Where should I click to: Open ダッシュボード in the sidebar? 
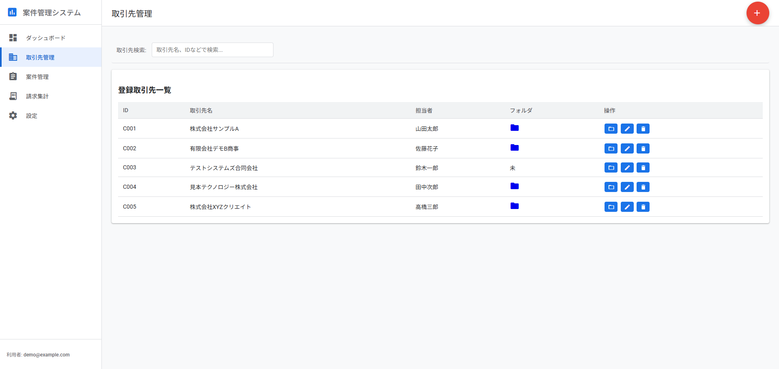coord(45,38)
